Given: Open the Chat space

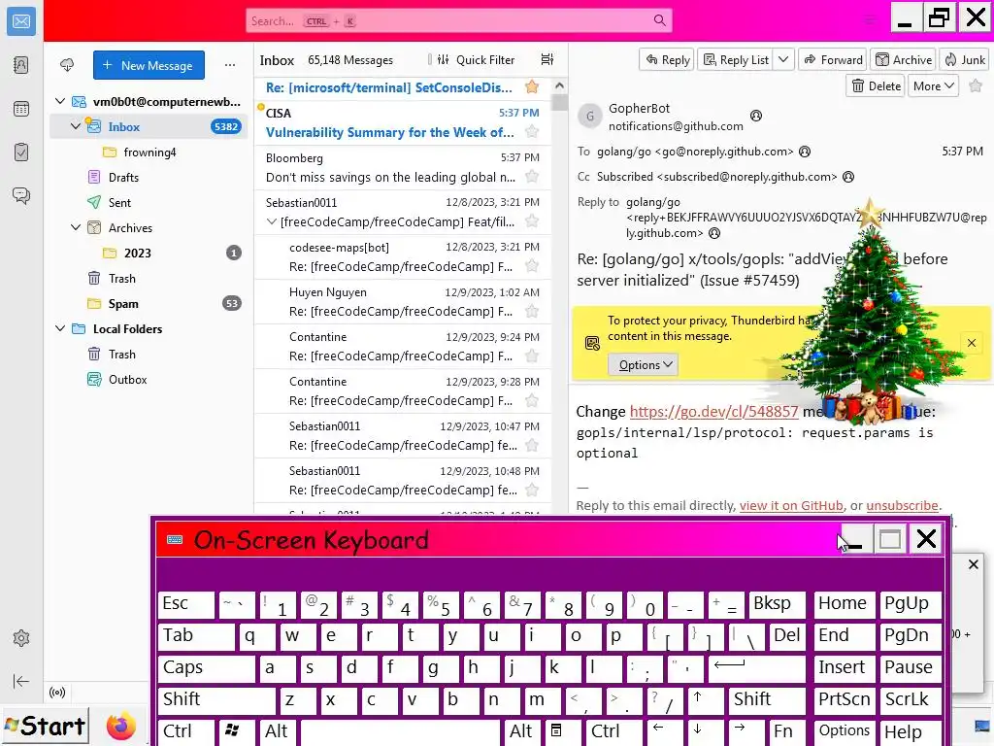Looking at the screenshot, I should click(x=21, y=194).
